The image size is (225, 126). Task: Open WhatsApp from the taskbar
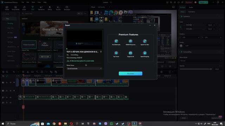(x=111, y=124)
